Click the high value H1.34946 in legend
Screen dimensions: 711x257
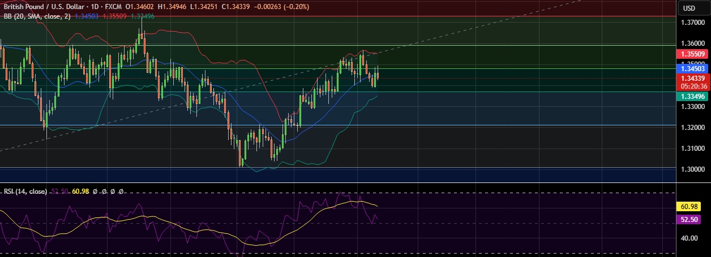[173, 7]
